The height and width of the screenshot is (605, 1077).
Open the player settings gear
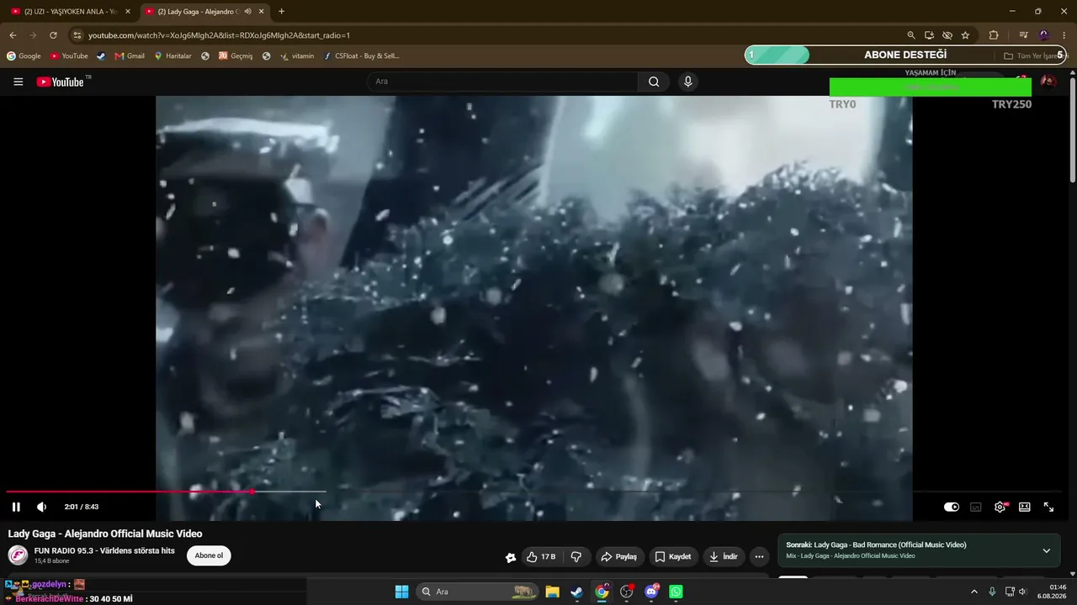(1000, 507)
